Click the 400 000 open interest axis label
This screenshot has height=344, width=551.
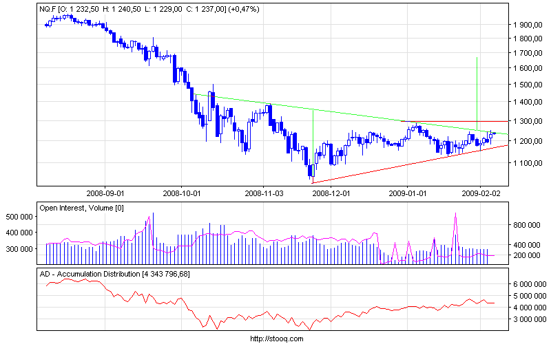[19, 233]
